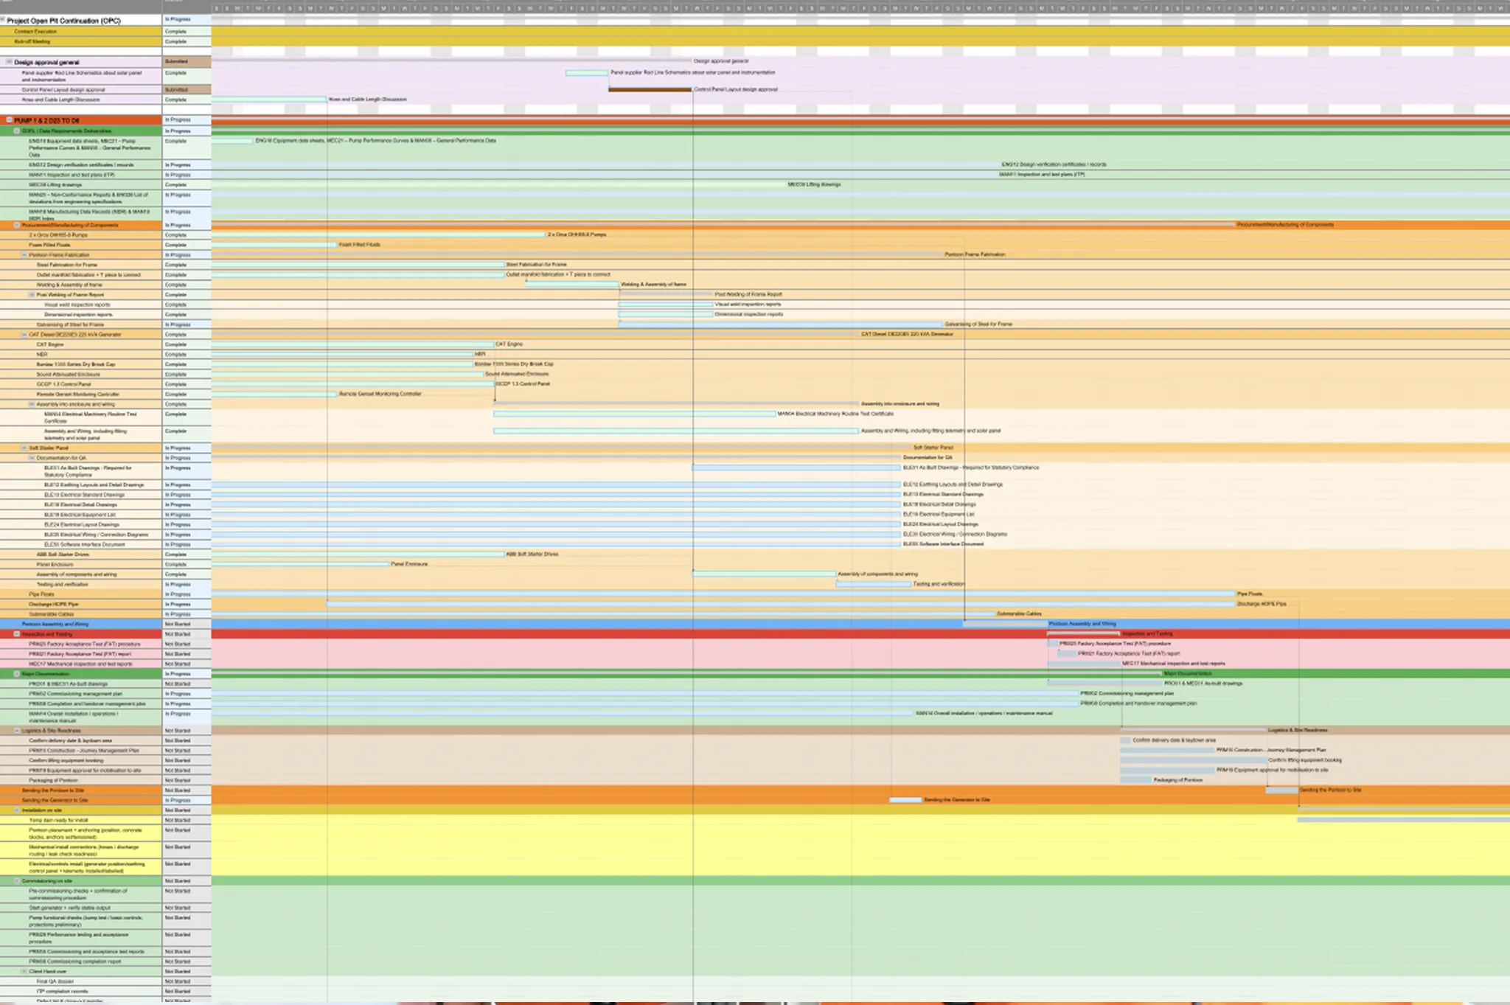Open Submitted status of Control Panel Layout design approval
Screen dimensions: 1510x1005
coord(187,90)
